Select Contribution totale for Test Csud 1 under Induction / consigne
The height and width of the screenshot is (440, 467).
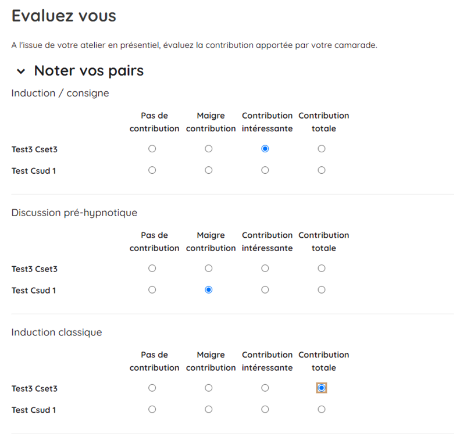[x=322, y=170]
